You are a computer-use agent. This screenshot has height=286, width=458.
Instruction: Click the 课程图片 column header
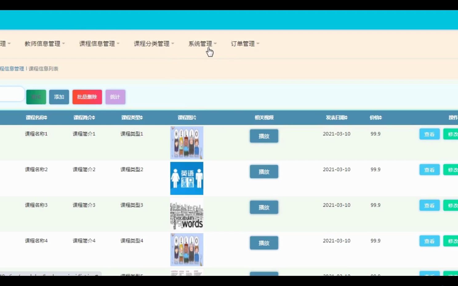click(x=187, y=117)
